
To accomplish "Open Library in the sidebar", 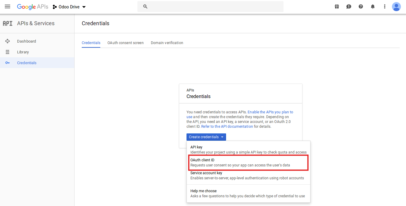I will tap(23, 52).
